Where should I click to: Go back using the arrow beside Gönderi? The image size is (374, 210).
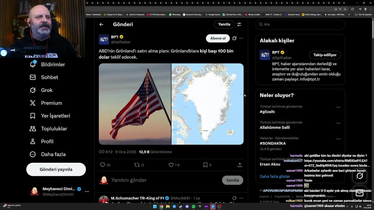click(101, 24)
